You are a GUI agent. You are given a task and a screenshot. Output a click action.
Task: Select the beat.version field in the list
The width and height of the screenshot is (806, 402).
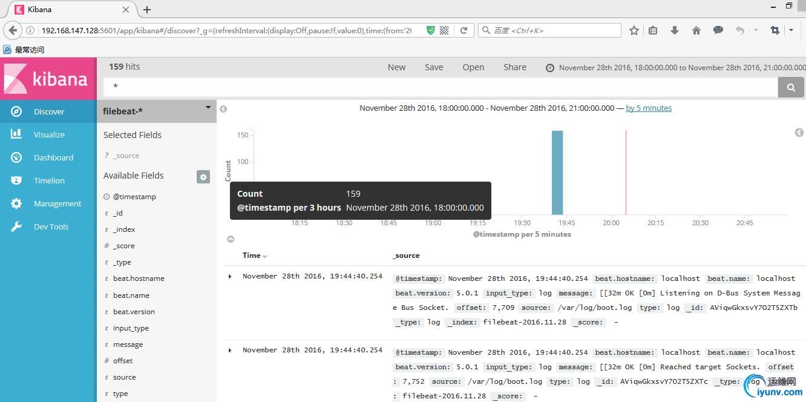pos(134,312)
